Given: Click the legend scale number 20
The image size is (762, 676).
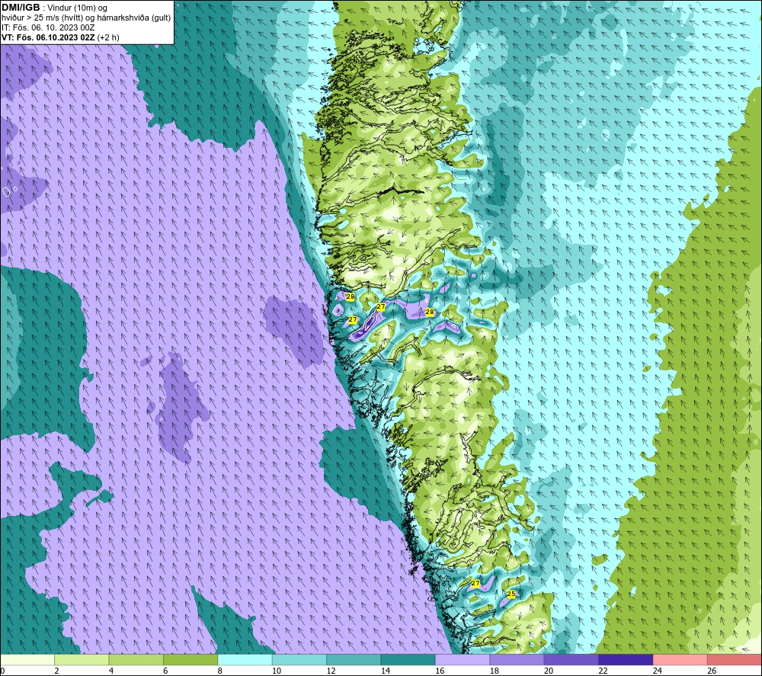Looking at the screenshot, I should [x=549, y=671].
